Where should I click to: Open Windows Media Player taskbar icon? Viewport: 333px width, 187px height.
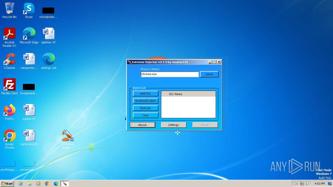click(38, 184)
